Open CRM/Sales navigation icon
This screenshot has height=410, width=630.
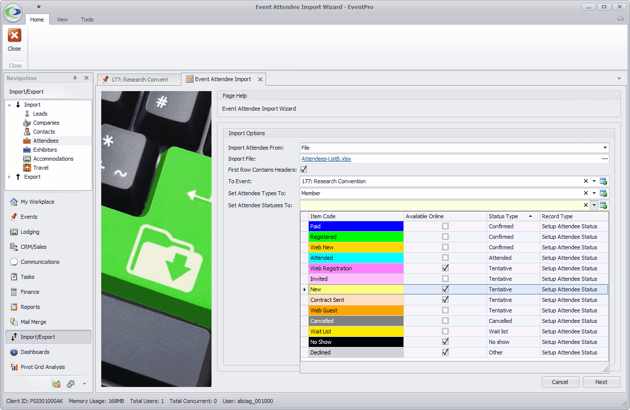coord(14,247)
